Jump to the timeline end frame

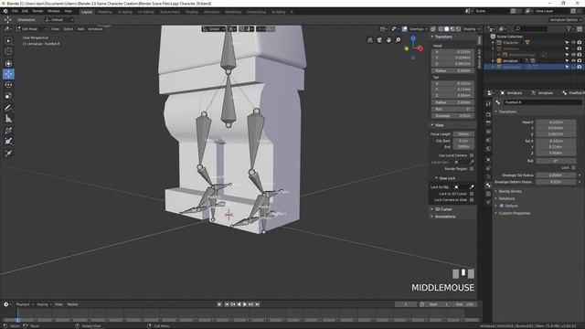(x=257, y=304)
